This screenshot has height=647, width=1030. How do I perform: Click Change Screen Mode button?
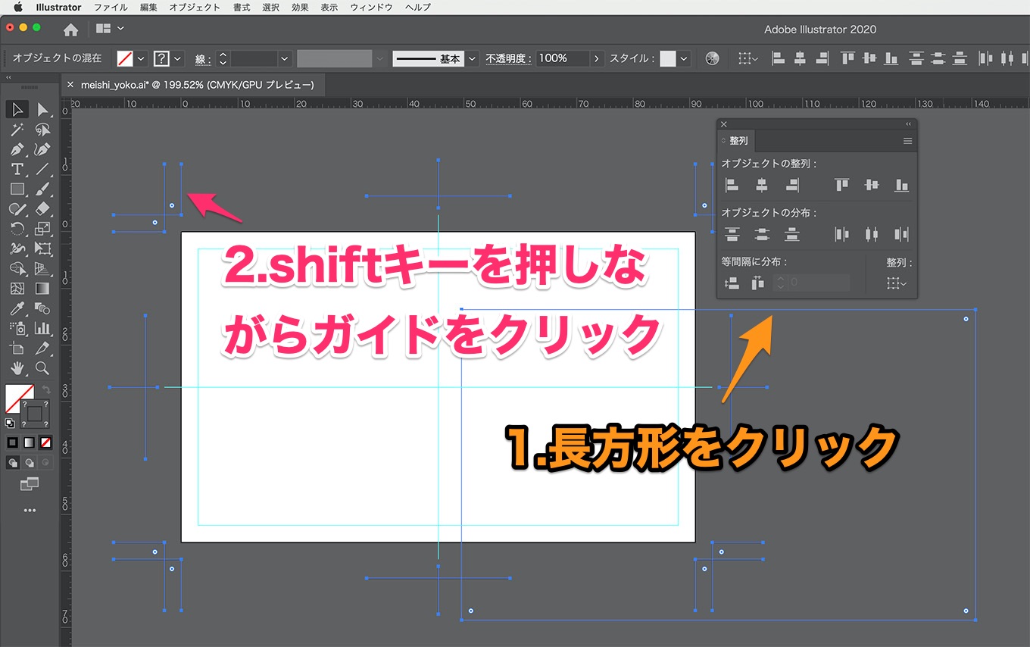click(30, 483)
